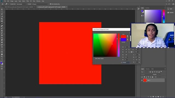The width and height of the screenshot is (175, 98).
Task: Open the Window menu
Action: [38, 1]
